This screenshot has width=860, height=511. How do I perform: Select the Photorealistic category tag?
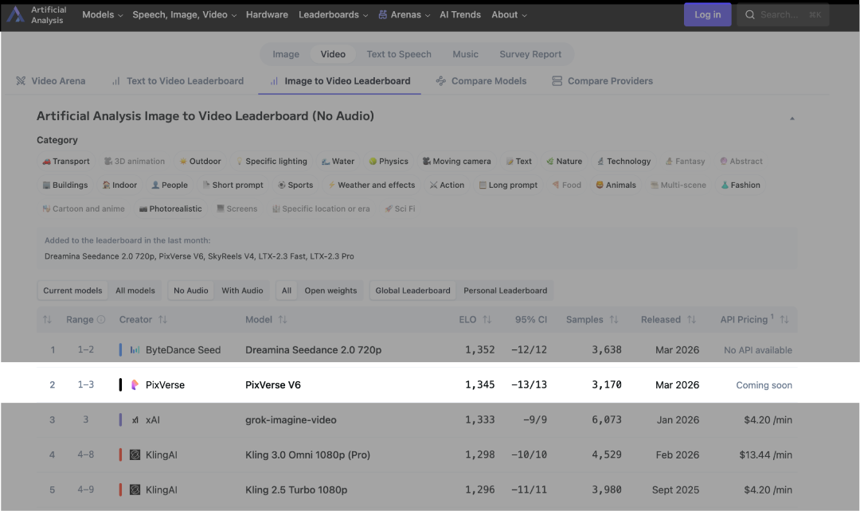(x=170, y=209)
